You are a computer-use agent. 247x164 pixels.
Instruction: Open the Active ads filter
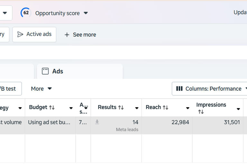tap(34, 34)
